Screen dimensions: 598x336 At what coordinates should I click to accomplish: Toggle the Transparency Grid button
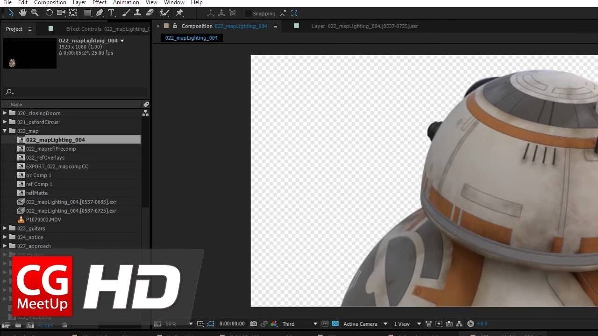(335, 324)
